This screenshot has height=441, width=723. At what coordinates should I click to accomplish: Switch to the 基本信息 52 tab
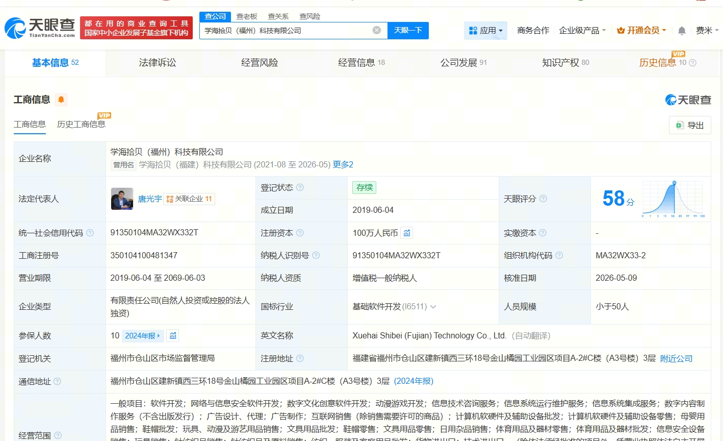pos(56,63)
